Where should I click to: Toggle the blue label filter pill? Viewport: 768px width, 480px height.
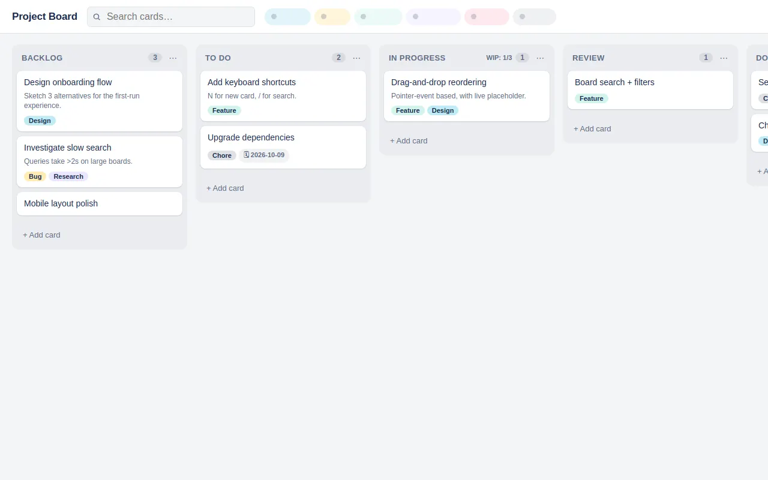point(287,17)
